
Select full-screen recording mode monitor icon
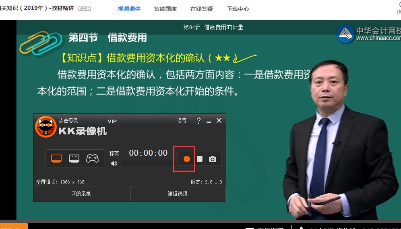(x=56, y=159)
